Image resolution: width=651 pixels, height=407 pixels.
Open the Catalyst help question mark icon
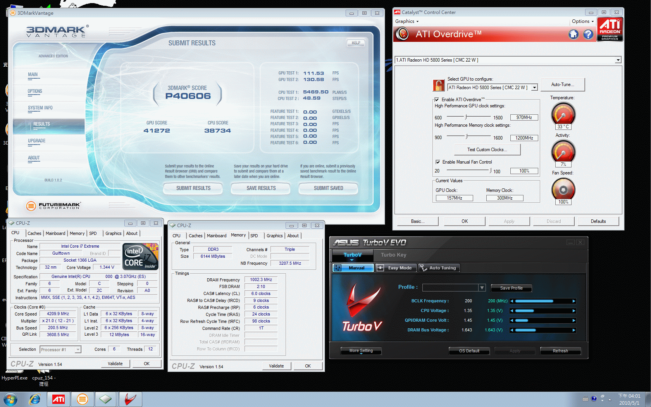tap(588, 34)
